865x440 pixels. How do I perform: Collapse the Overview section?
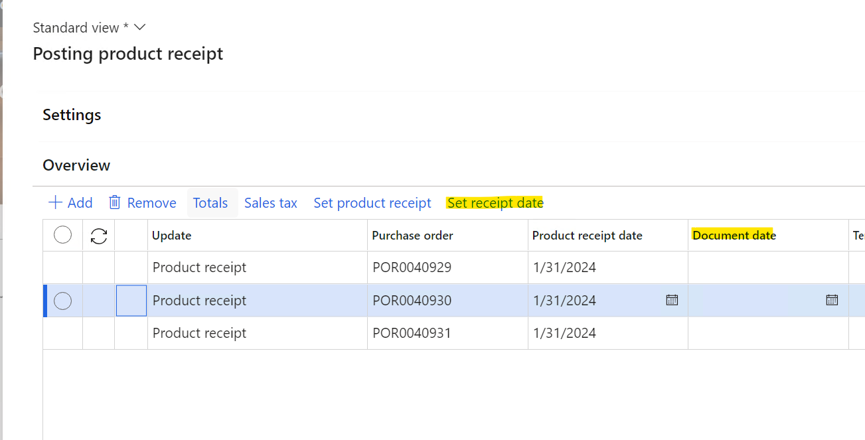pyautogui.click(x=76, y=165)
